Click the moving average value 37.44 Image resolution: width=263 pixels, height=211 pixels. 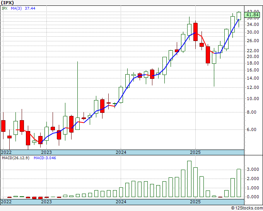[x=30, y=8]
